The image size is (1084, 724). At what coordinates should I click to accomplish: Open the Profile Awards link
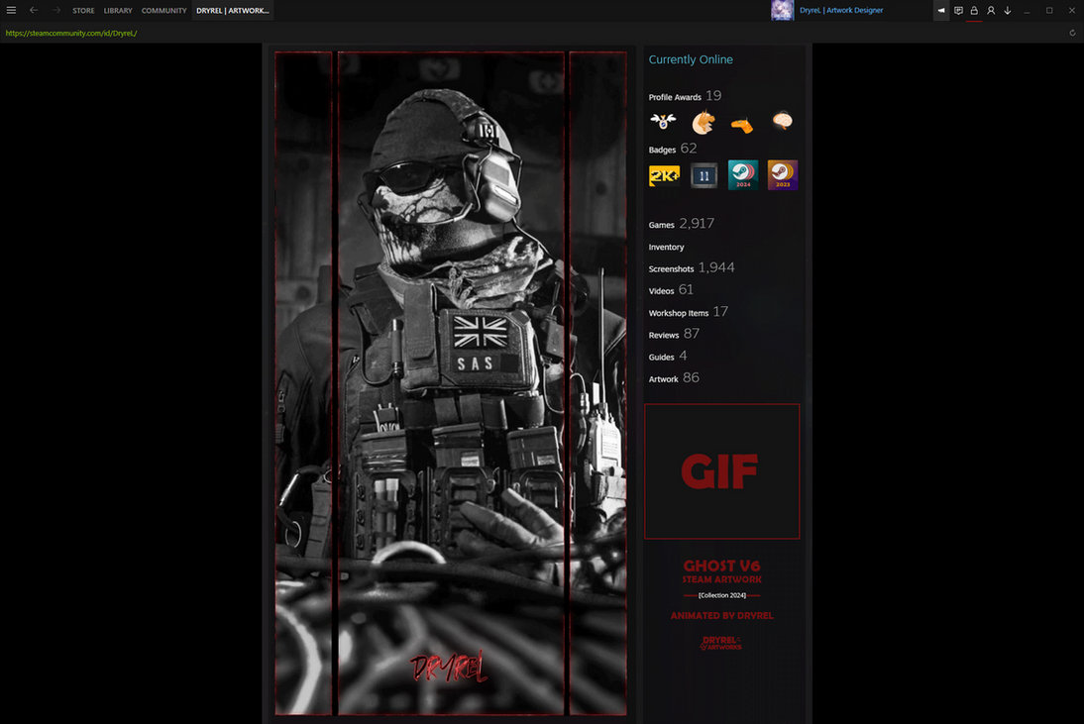point(685,96)
